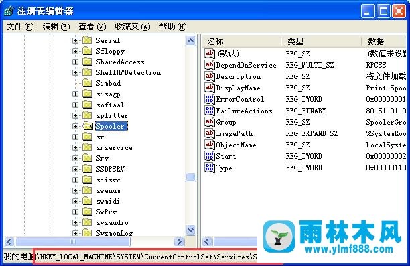The image size is (410, 266).
Task: Select the ImagePath value name
Action: [x=234, y=133]
